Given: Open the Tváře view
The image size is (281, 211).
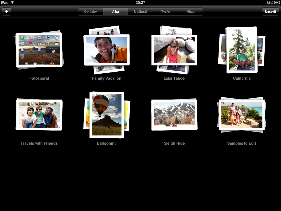Looking at the screenshot, I should (x=166, y=11).
